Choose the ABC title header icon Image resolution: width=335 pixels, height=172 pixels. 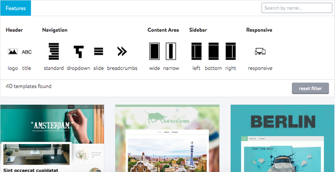click(x=27, y=52)
